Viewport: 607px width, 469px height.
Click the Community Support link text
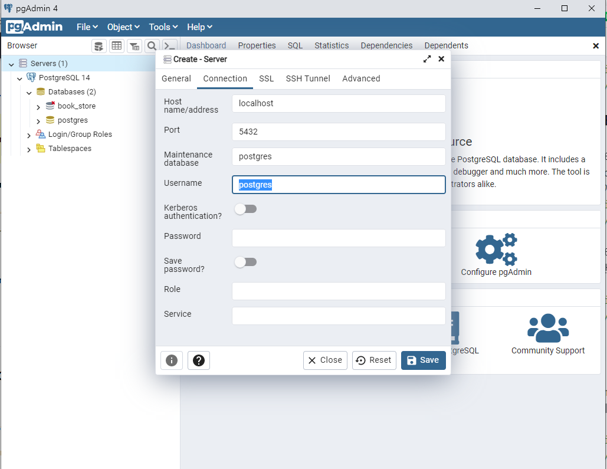(548, 350)
